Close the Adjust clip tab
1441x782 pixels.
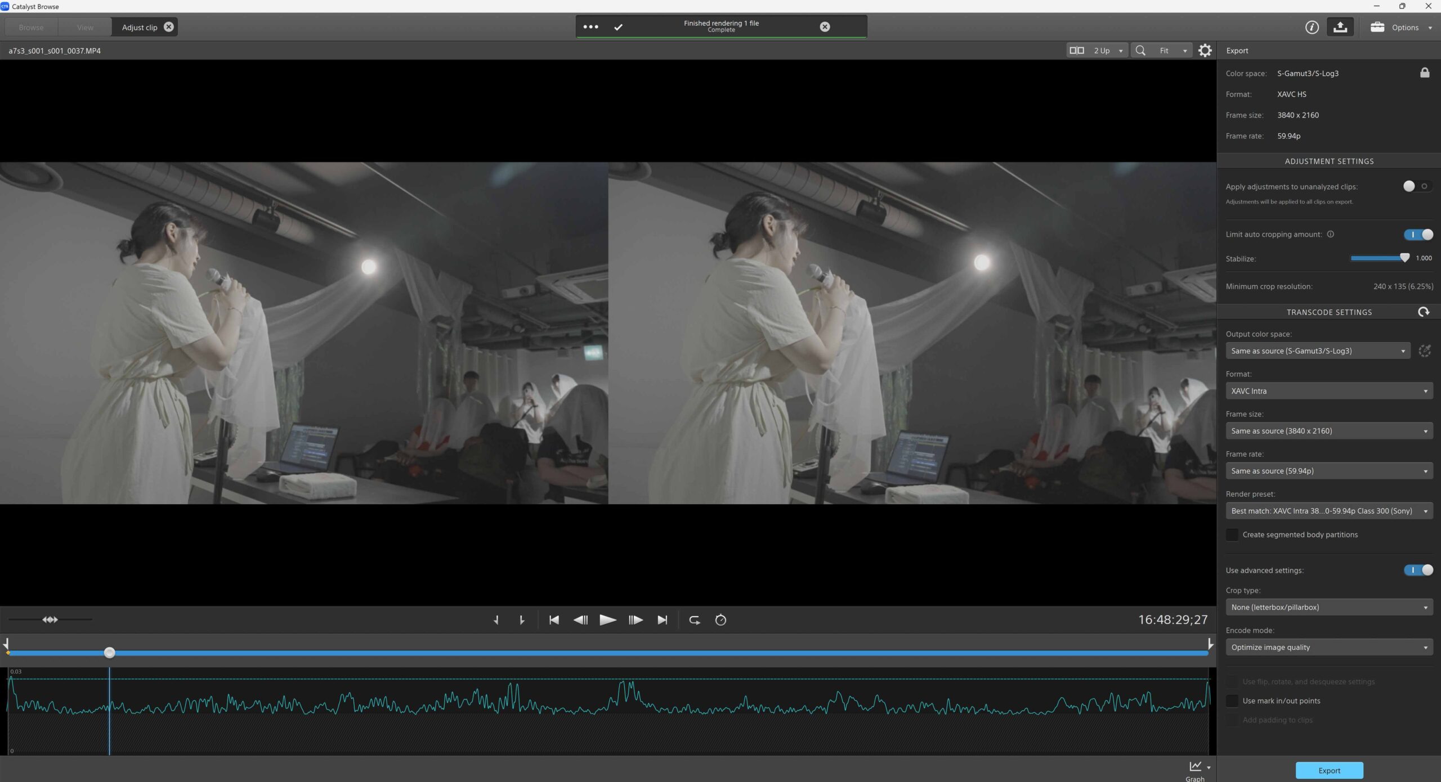coord(168,26)
